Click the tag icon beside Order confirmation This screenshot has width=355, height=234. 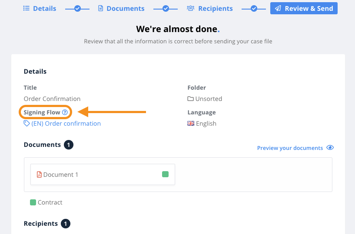point(27,123)
